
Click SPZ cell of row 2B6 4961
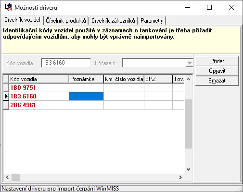[158, 105]
